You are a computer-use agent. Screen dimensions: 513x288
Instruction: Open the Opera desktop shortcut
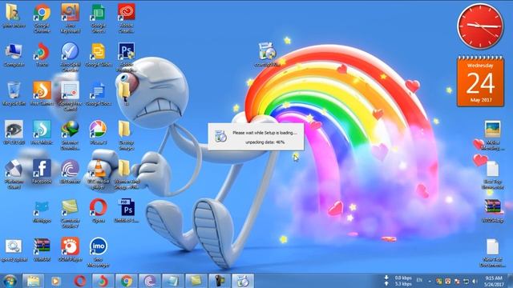coord(98,210)
